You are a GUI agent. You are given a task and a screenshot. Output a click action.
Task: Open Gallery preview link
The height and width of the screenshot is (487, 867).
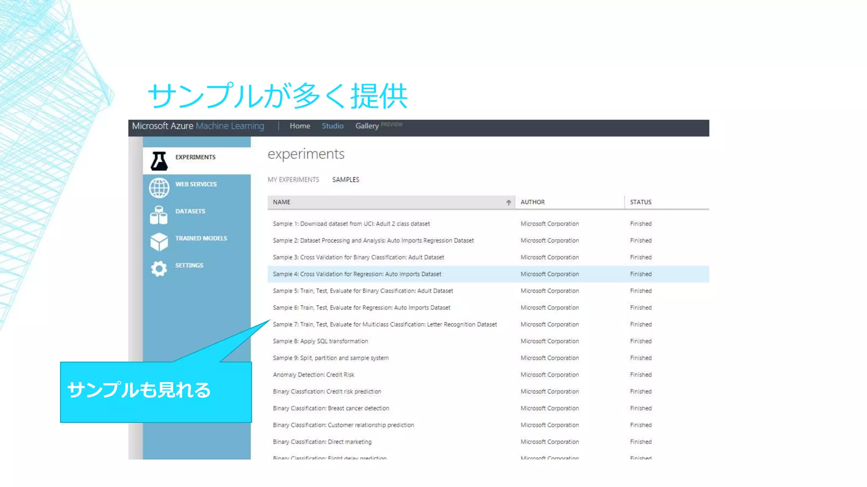(367, 126)
